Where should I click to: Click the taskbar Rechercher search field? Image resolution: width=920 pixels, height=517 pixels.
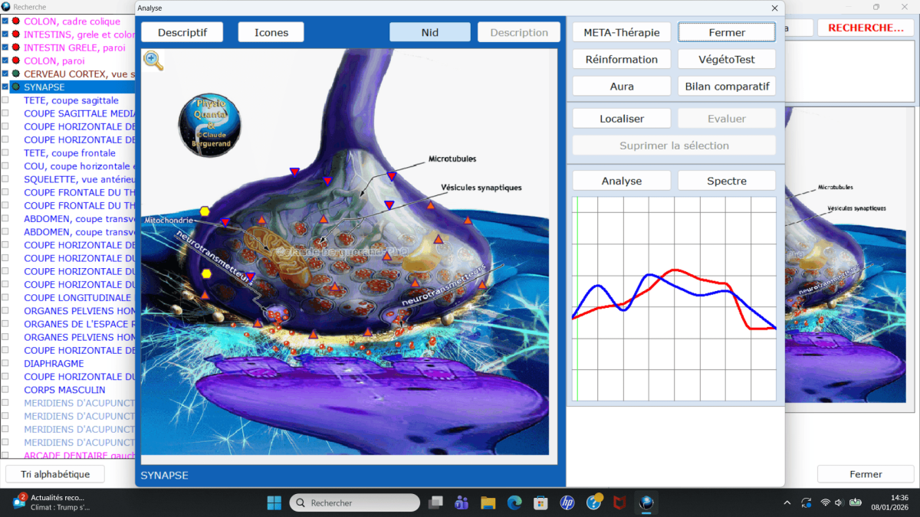355,502
